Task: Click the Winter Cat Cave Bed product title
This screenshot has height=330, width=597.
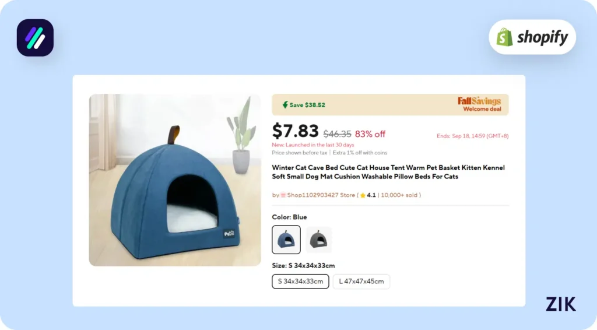Action: click(x=388, y=172)
